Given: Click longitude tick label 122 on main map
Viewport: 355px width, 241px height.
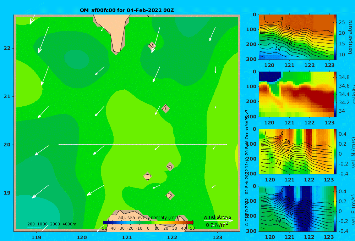Looking at the screenshot, I should [x=172, y=237].
